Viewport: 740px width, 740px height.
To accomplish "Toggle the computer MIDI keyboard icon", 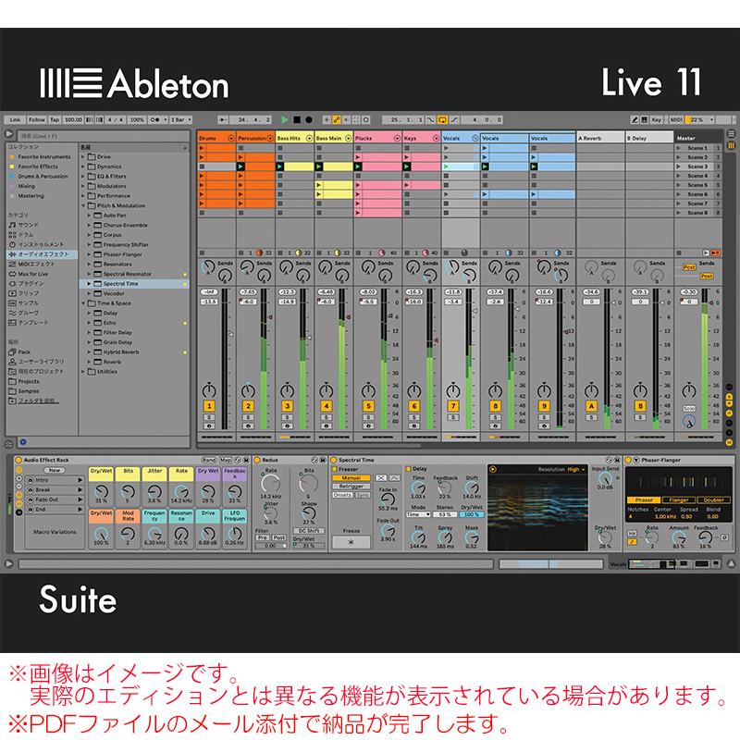I will coord(644,120).
